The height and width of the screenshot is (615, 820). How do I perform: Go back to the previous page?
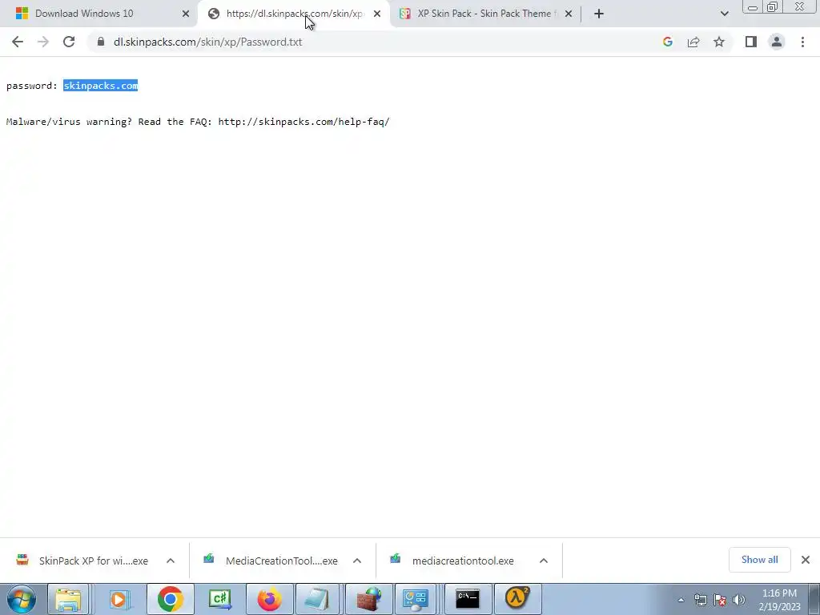coord(18,42)
